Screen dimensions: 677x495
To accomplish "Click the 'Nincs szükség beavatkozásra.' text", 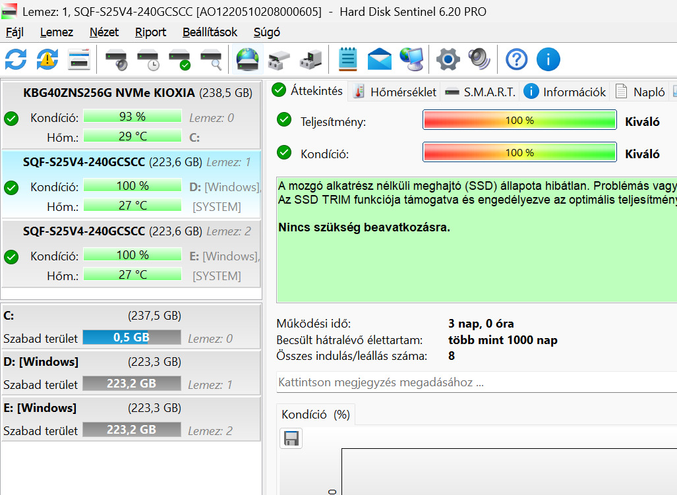I will 364,227.
